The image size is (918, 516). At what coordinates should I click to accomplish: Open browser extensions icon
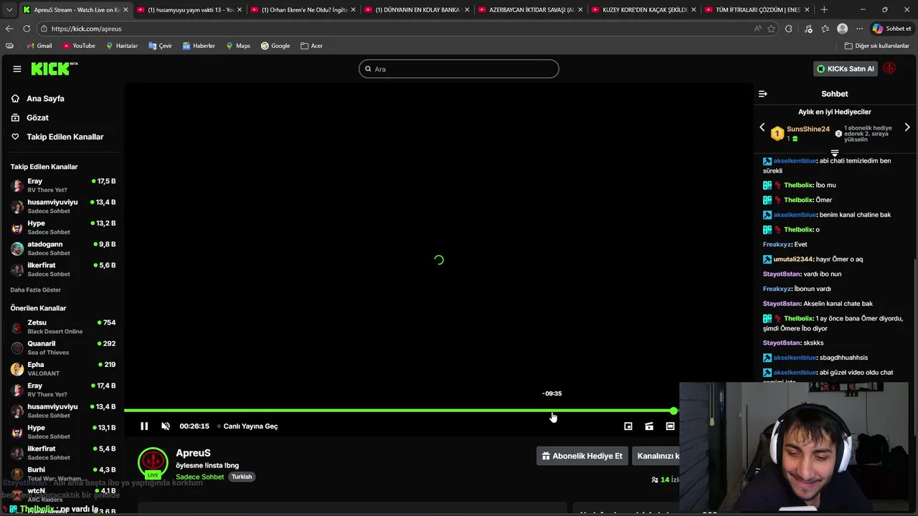pos(789,29)
